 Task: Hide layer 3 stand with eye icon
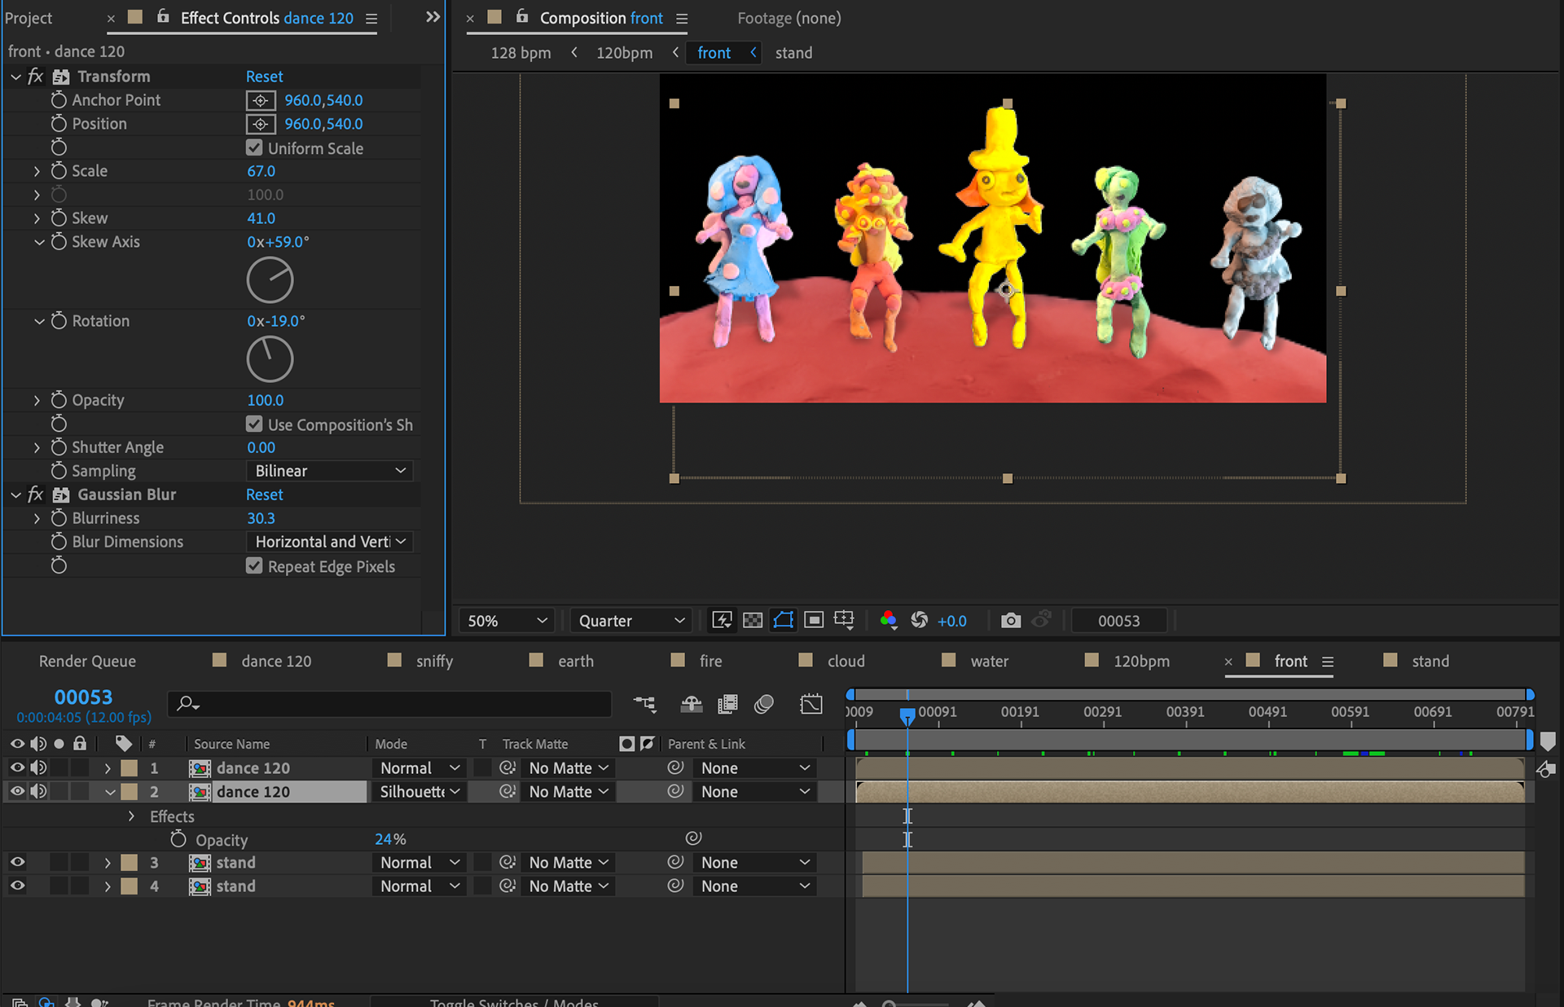17,862
